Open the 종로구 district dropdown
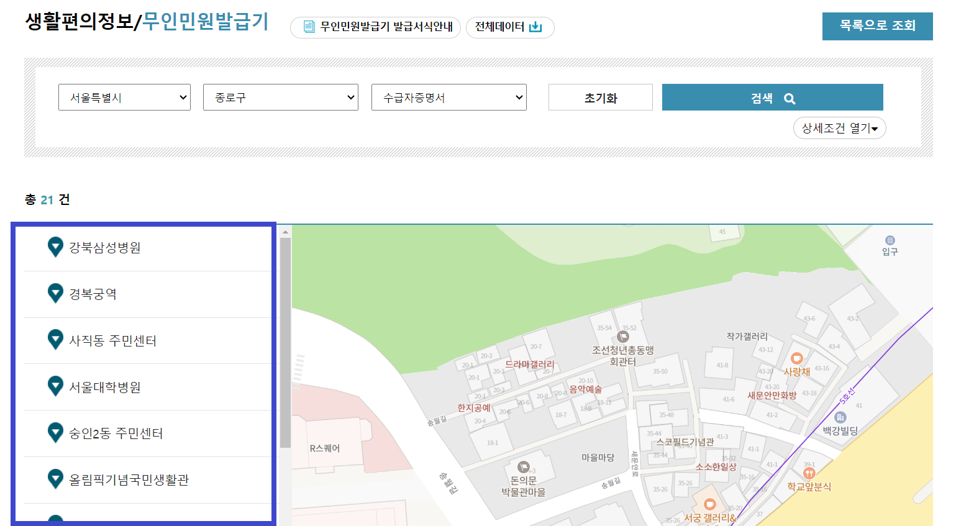This screenshot has width=956, height=526. (x=280, y=97)
